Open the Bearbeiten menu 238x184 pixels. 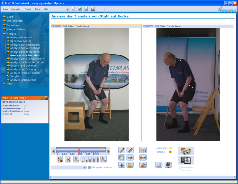tap(16, 9)
